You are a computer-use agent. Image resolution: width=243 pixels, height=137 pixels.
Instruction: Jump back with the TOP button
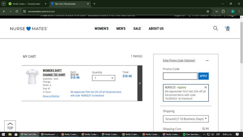tap(10, 126)
